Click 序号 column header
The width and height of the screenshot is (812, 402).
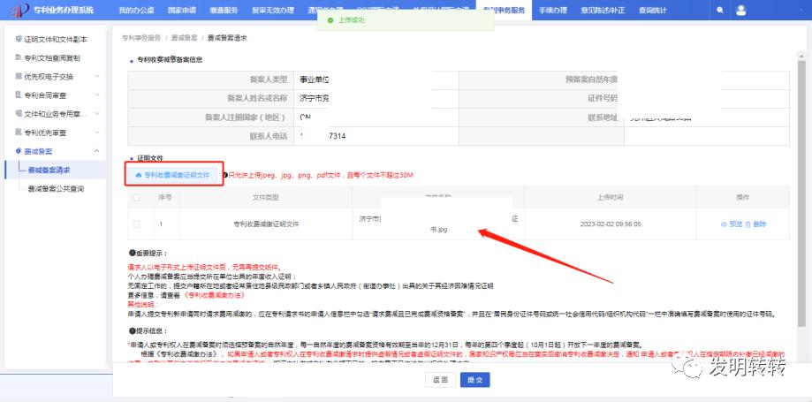click(165, 197)
